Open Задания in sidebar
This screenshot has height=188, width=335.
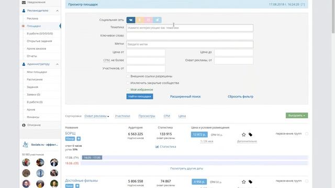(x=32, y=87)
